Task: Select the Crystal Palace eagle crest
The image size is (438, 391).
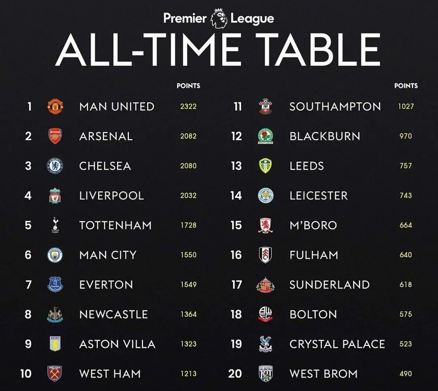Action: pyautogui.click(x=265, y=344)
